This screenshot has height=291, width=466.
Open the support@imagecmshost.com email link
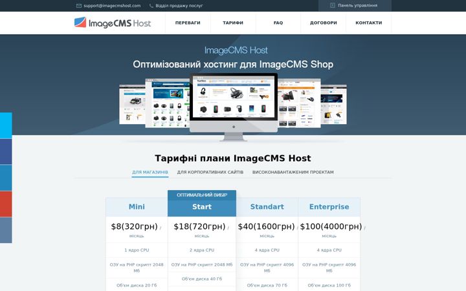(112, 6)
